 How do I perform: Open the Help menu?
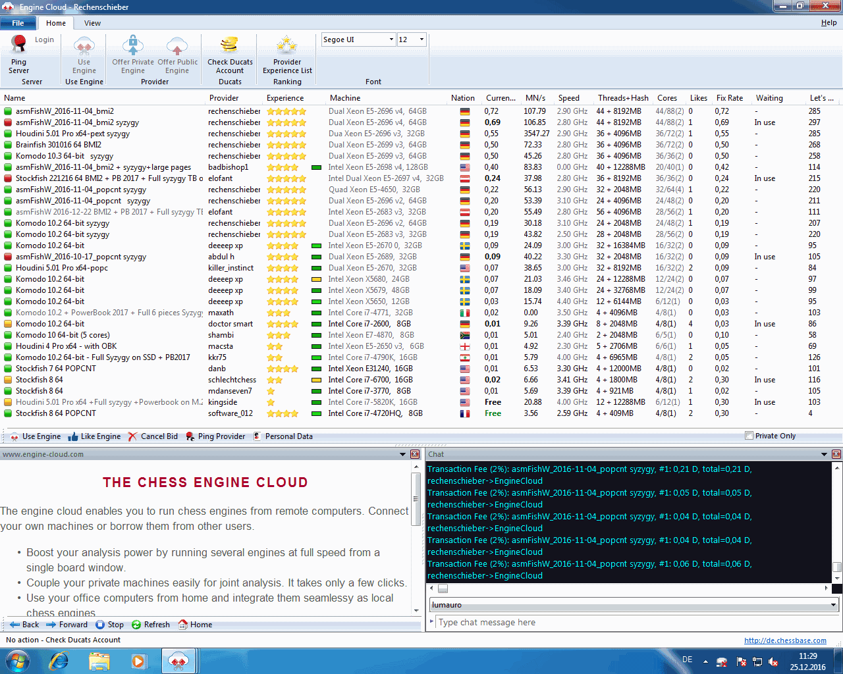(829, 22)
